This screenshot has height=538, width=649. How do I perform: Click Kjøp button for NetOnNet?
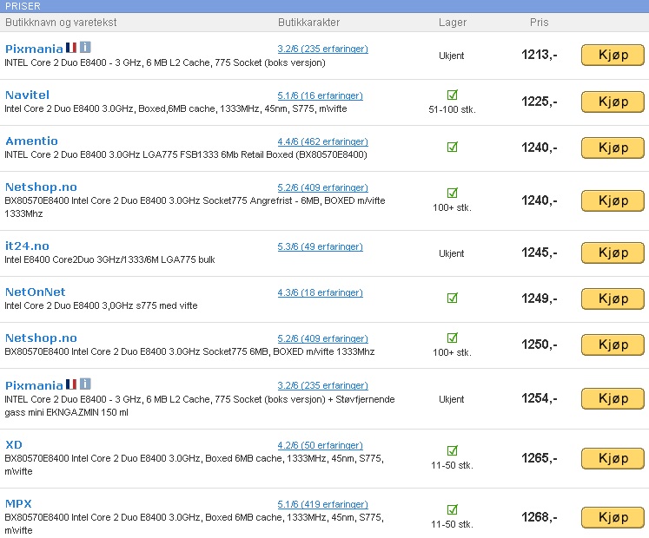click(x=613, y=299)
